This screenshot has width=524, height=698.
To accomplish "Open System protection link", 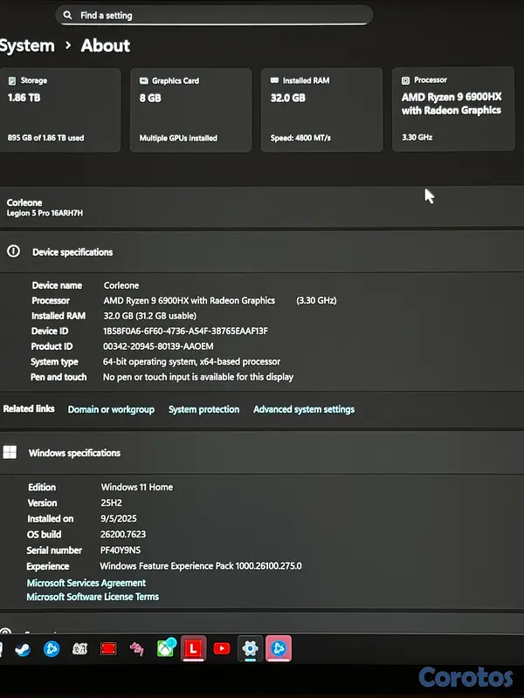I will click(x=203, y=409).
